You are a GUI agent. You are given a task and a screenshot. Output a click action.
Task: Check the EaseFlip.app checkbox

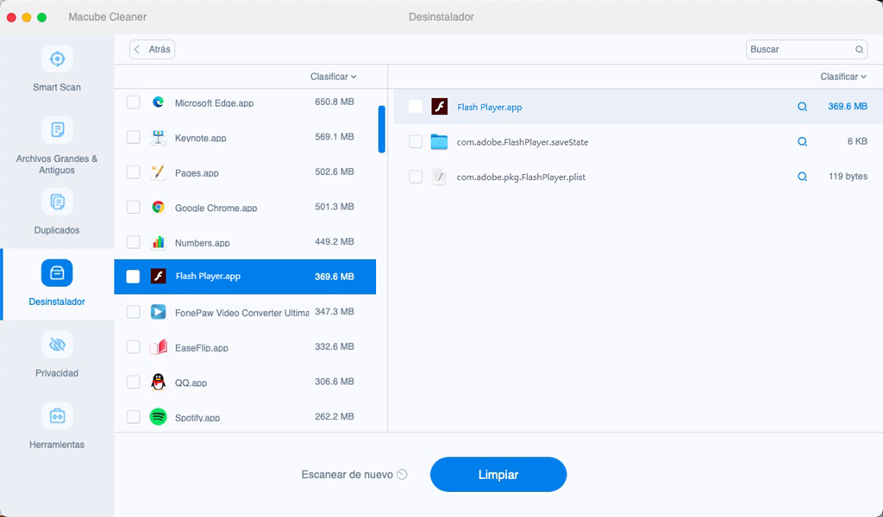pyautogui.click(x=134, y=347)
